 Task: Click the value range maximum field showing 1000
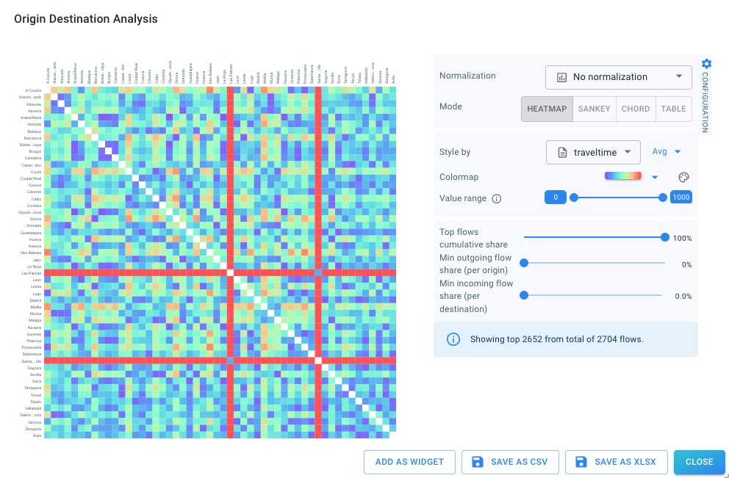point(680,197)
